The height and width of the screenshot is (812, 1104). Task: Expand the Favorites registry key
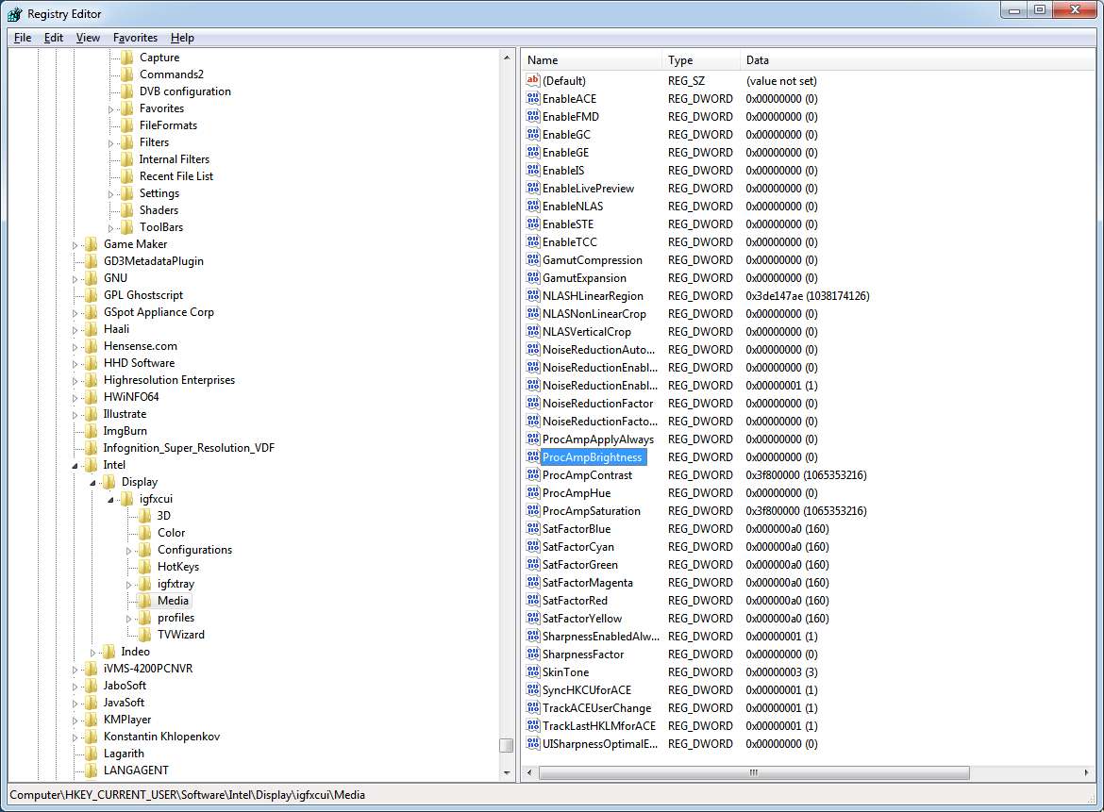click(110, 109)
